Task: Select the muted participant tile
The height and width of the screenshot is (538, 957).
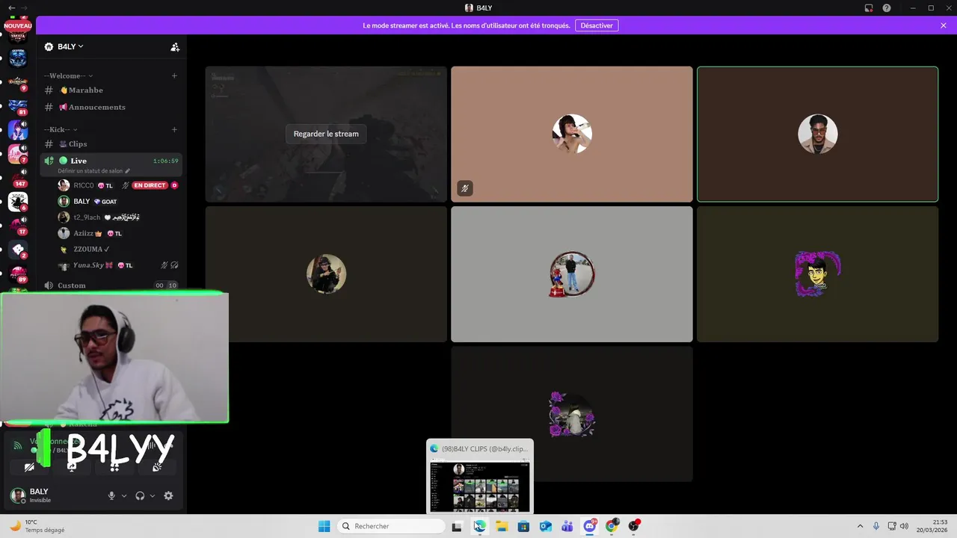Action: (572, 134)
